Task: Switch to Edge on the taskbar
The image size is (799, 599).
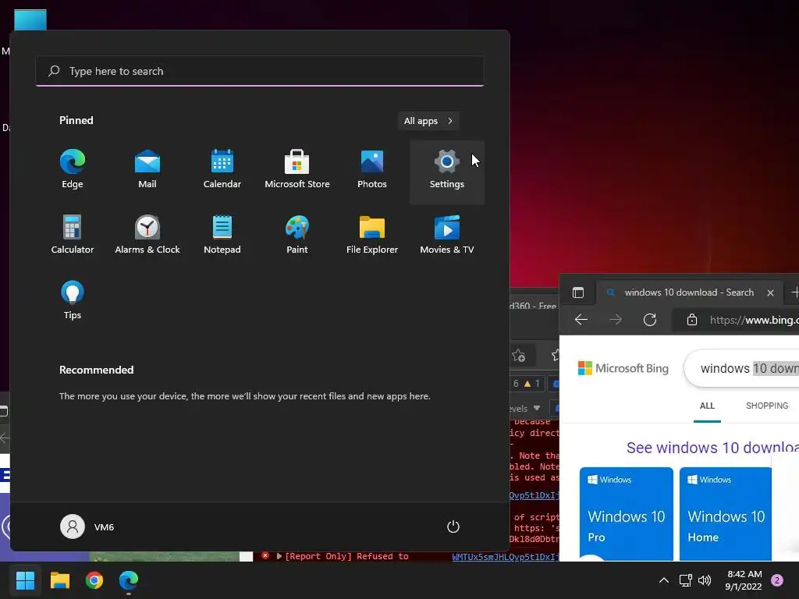Action: [129, 580]
